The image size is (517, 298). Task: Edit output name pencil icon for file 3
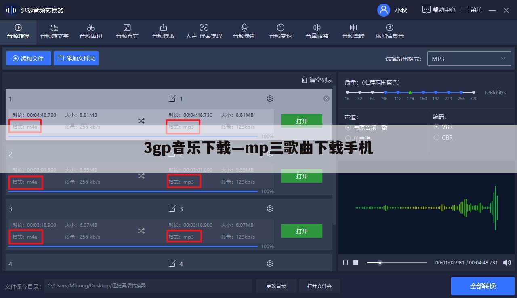172,209
